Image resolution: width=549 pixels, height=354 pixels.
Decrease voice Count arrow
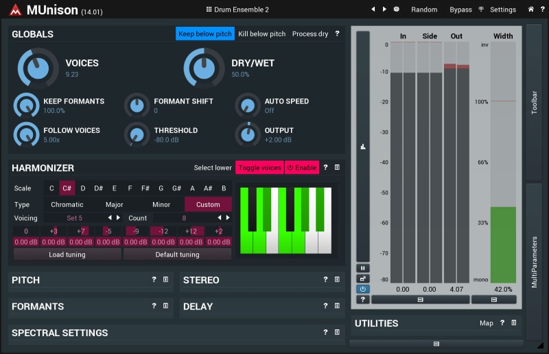tap(220, 217)
